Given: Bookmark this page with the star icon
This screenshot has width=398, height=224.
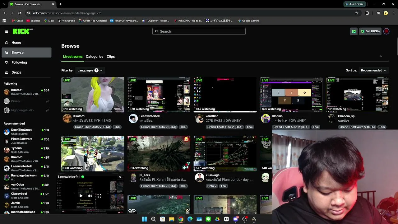Looking at the screenshot, I should [357, 13].
